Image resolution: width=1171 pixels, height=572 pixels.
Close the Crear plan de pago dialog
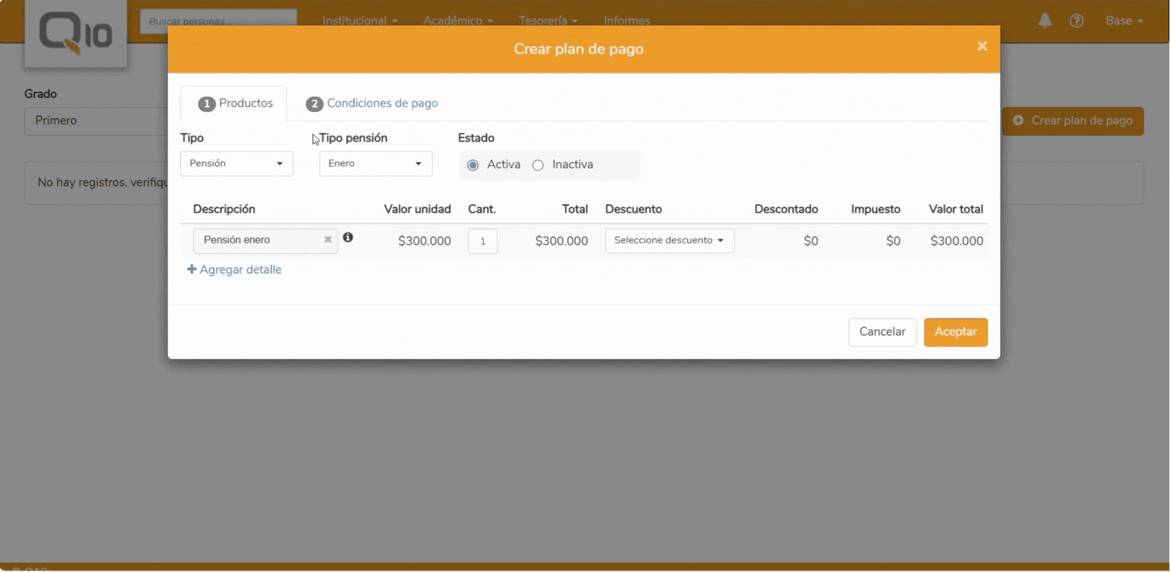pos(982,46)
